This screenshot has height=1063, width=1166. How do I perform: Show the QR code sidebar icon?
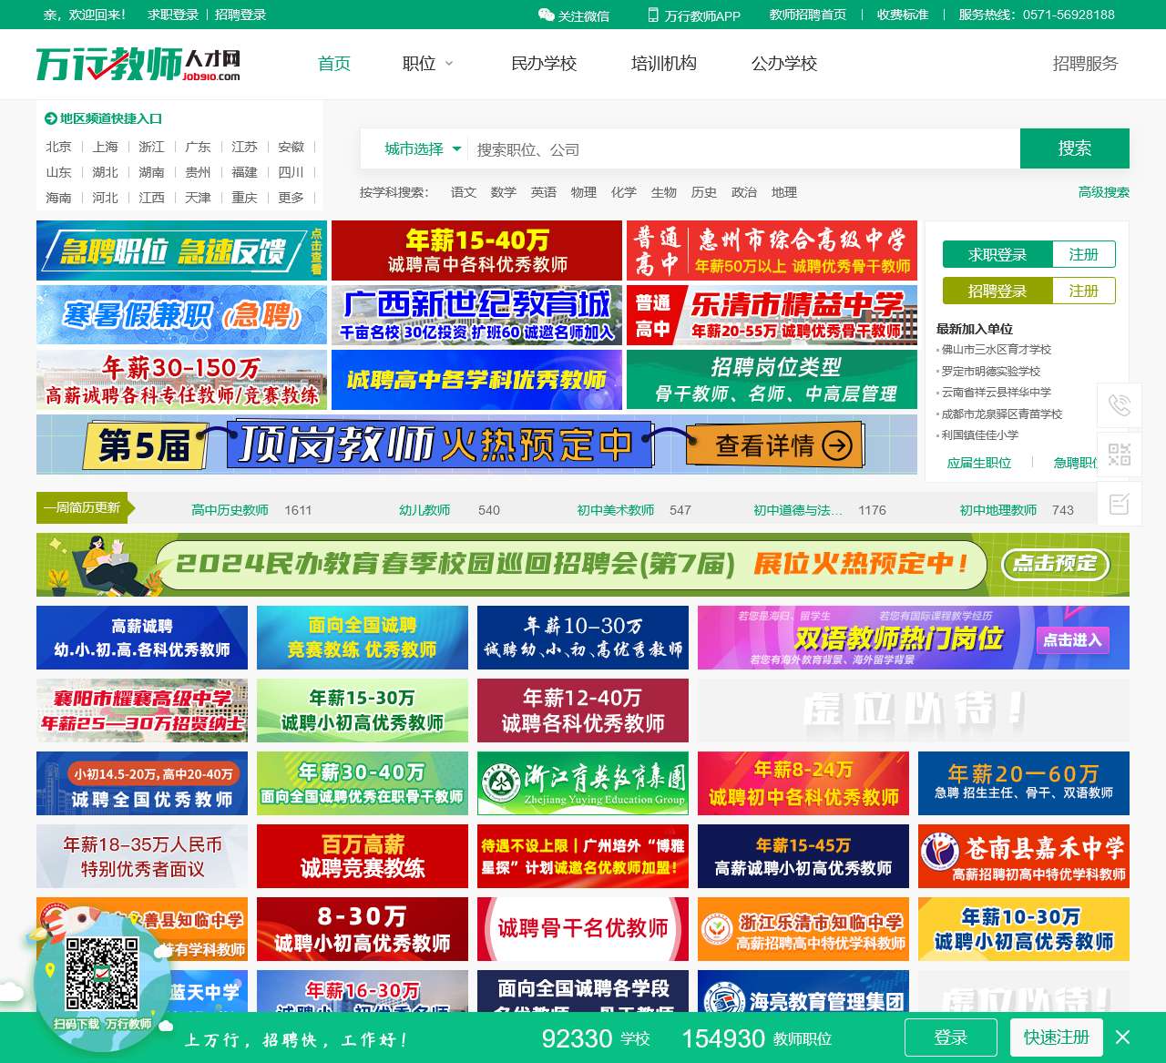click(x=1120, y=455)
